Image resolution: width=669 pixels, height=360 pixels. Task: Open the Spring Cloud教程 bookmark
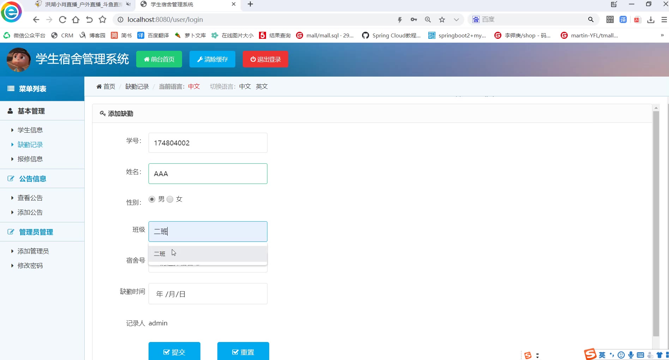tap(391, 35)
